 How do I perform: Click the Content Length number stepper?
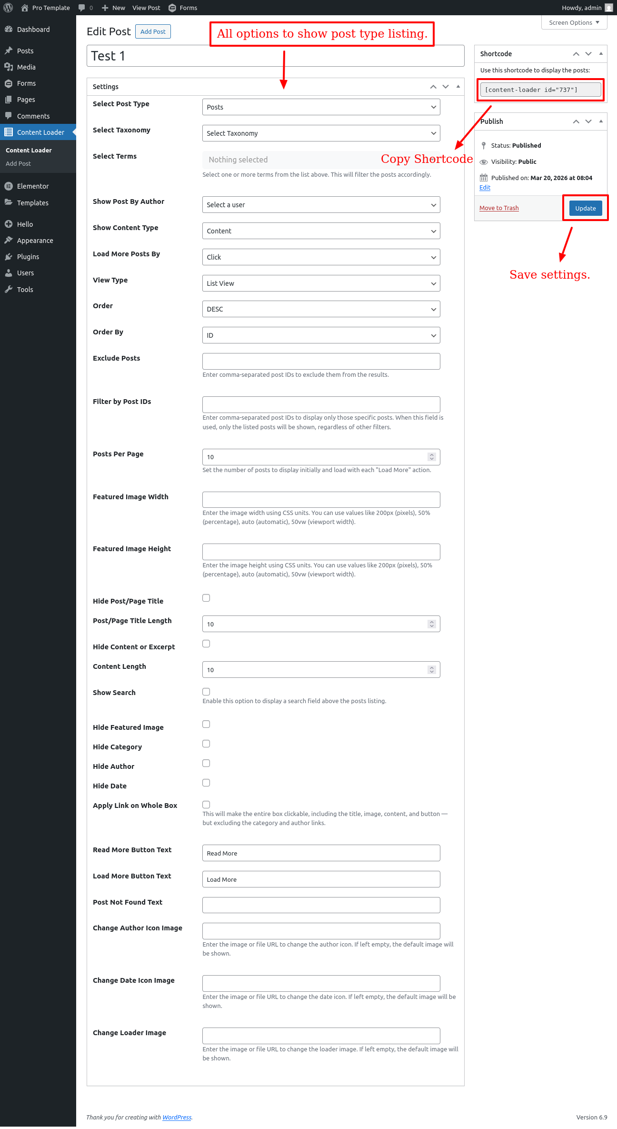pos(432,670)
